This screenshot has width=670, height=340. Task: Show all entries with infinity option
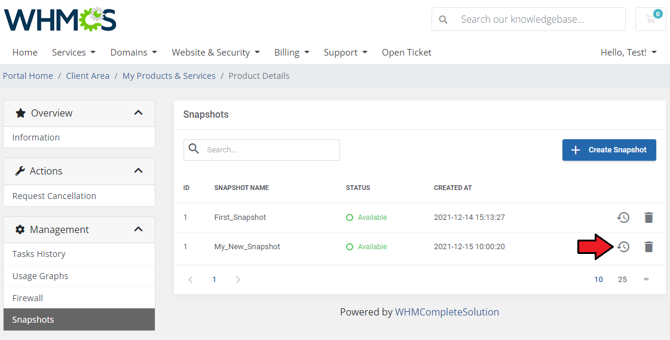(x=646, y=279)
